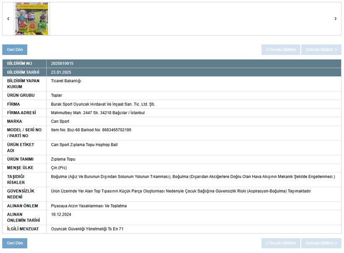This screenshot has width=344, height=253.
Task: Select the Mahmutbey Mah. address text
Action: [98, 113]
